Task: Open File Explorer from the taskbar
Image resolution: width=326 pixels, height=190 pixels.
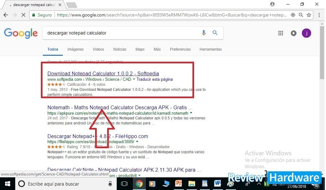Action: pyautogui.click(x=192, y=184)
